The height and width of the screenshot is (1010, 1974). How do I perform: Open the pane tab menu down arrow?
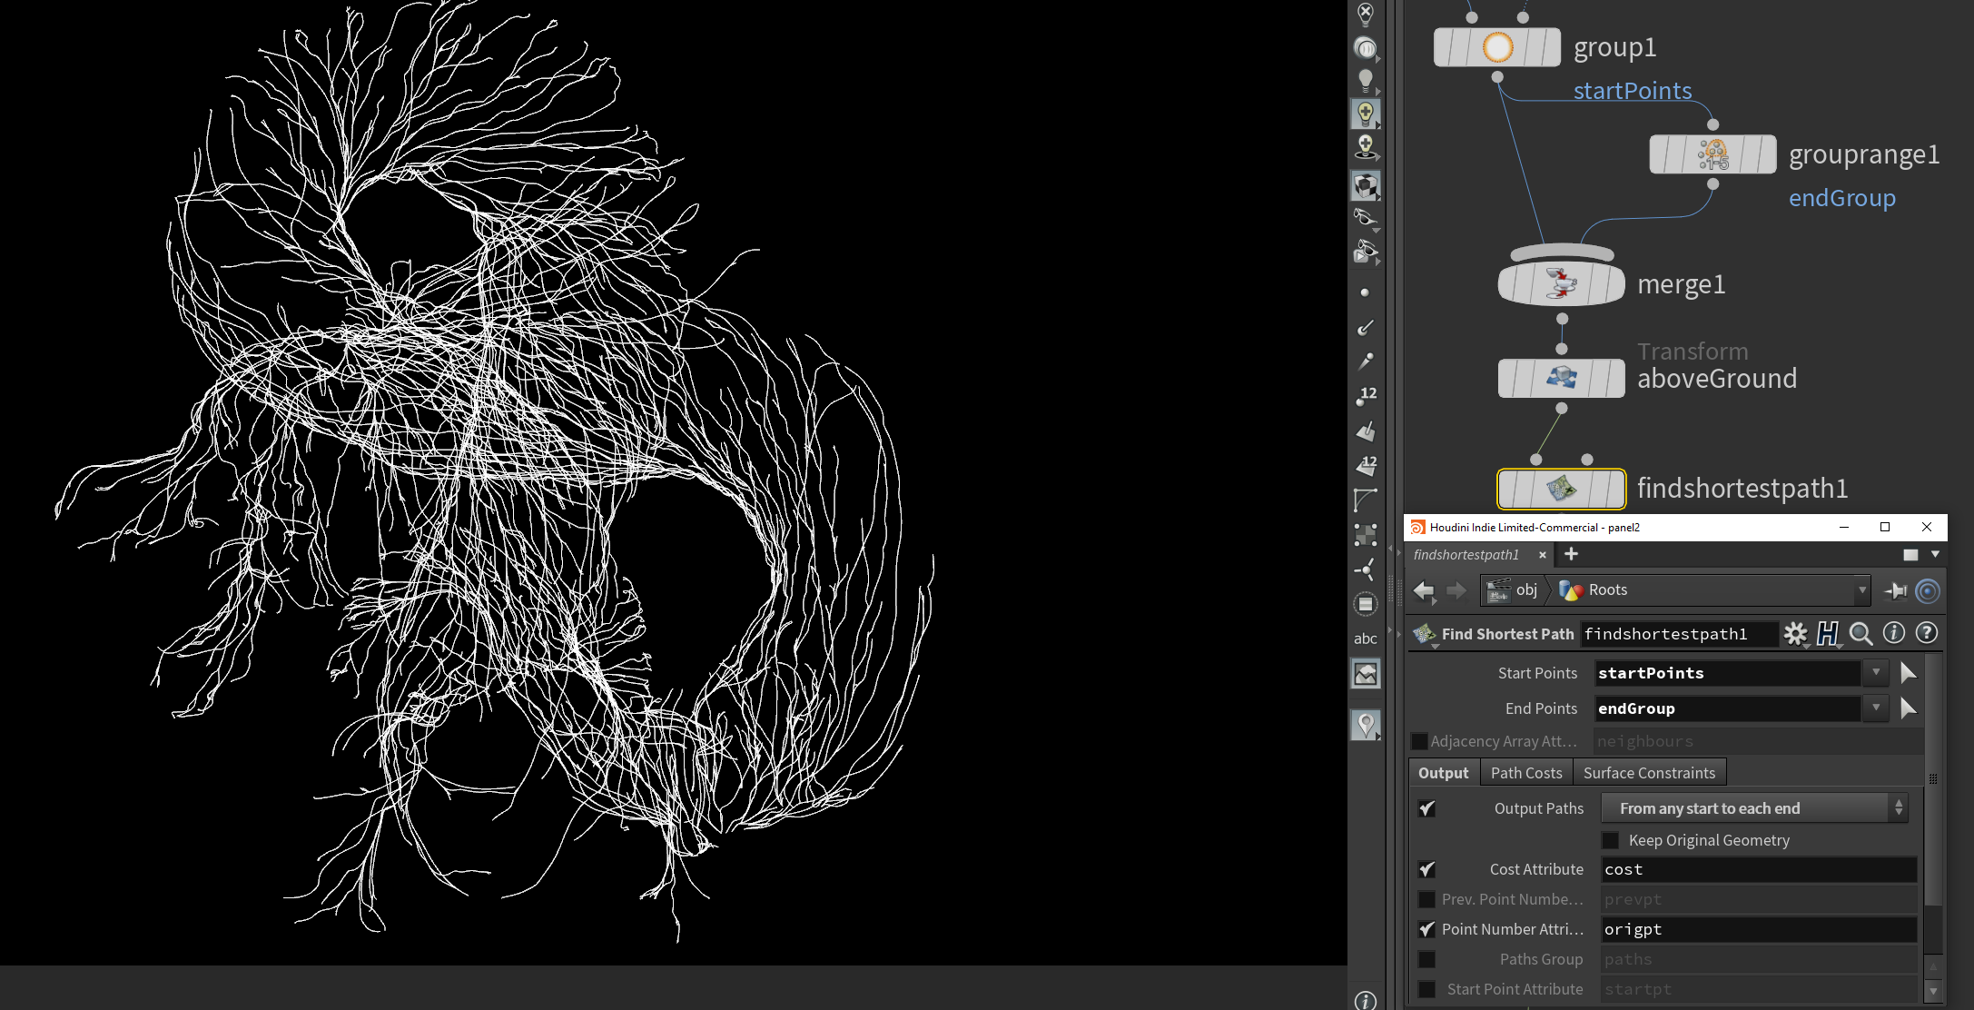1935,554
